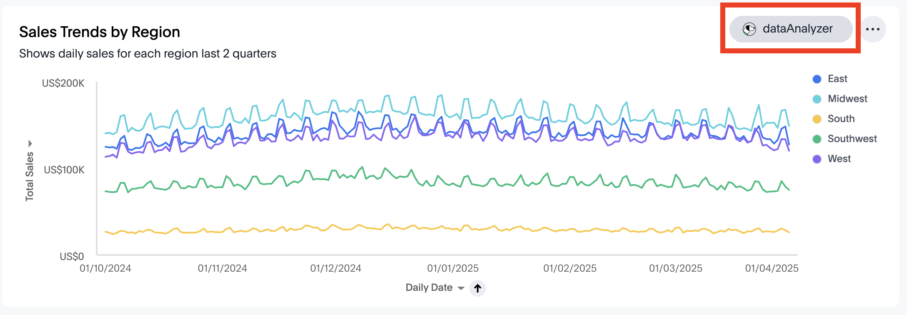Click the Sales Trends by Region title
This screenshot has width=907, height=315.
click(100, 32)
